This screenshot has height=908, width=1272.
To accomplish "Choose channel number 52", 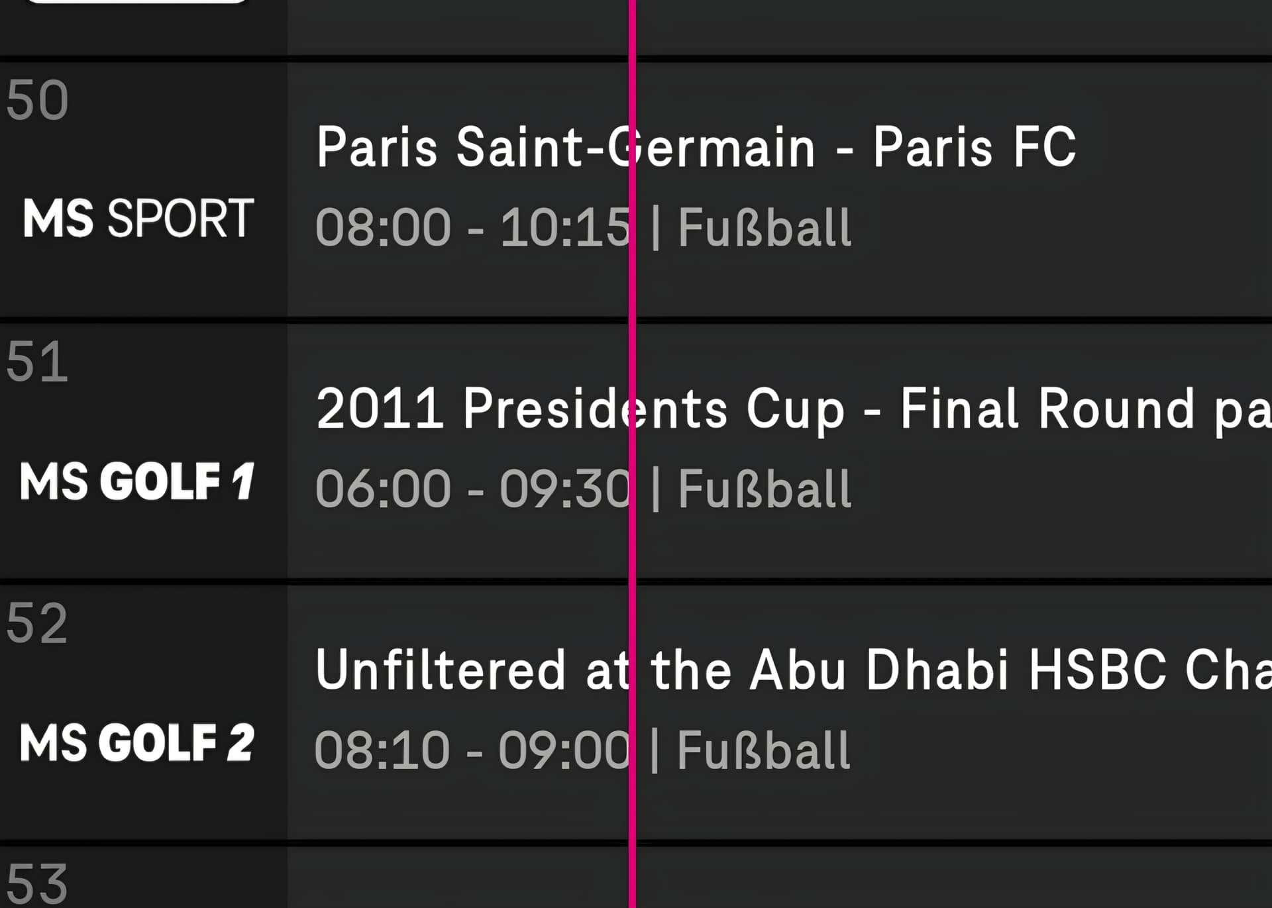I will 37,624.
